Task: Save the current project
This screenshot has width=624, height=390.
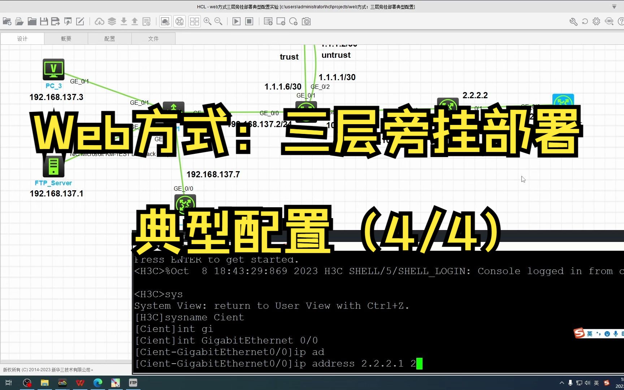Action: click(44, 21)
